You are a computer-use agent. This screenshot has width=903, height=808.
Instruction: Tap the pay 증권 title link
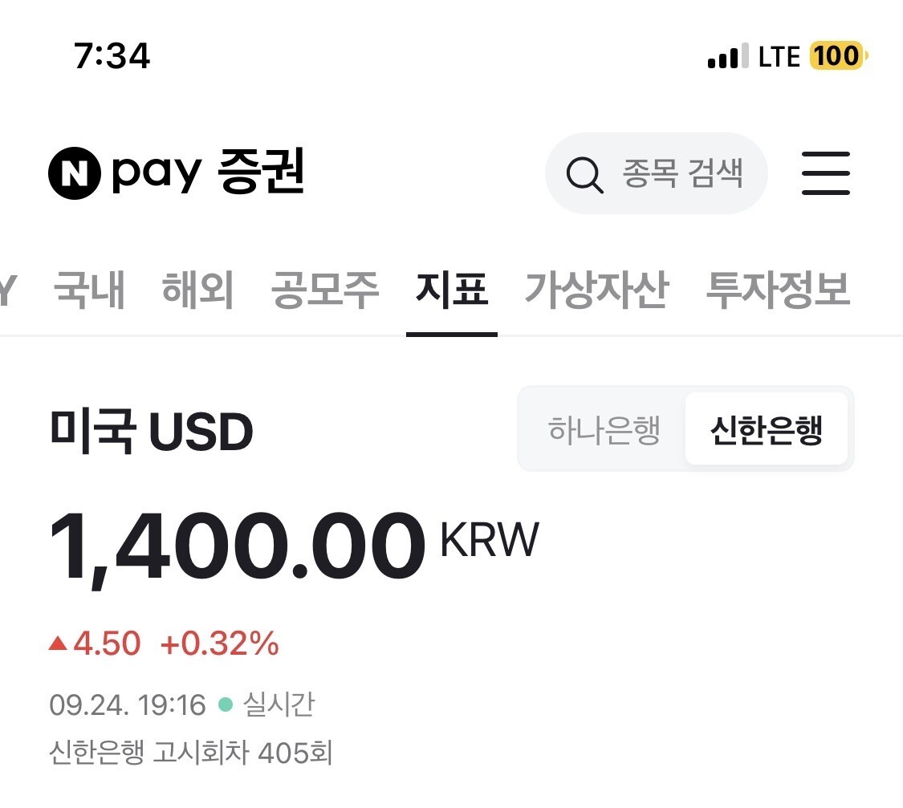click(207, 173)
